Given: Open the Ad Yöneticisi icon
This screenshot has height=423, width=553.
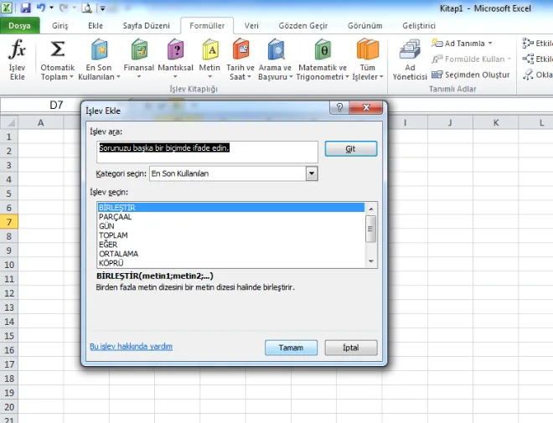Looking at the screenshot, I should pyautogui.click(x=410, y=52).
